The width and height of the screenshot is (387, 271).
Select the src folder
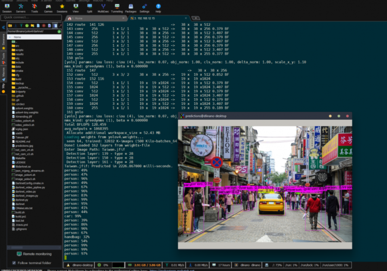point(15,46)
